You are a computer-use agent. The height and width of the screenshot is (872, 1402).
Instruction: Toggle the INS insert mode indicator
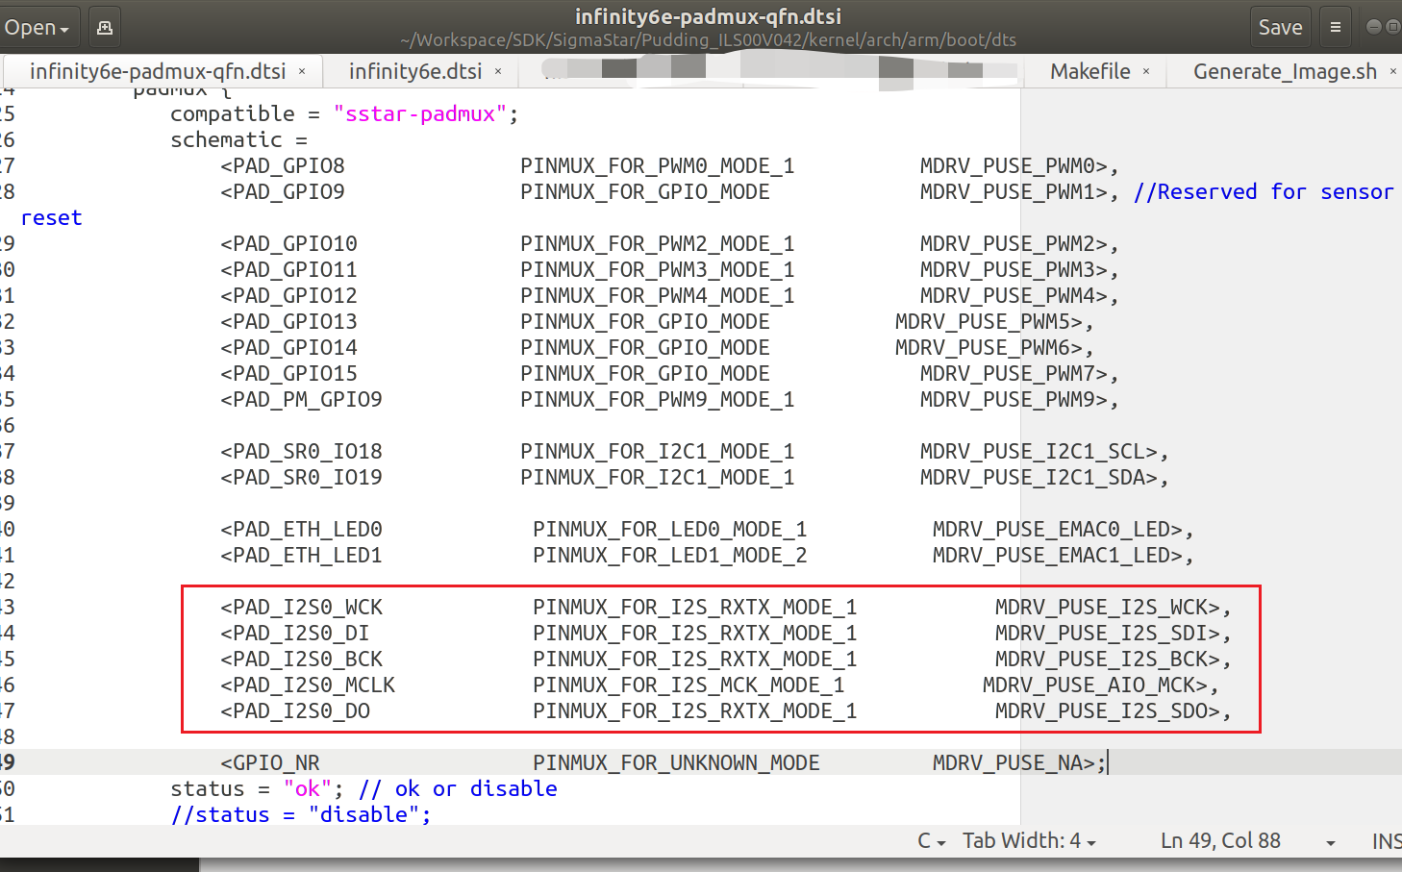click(1386, 841)
